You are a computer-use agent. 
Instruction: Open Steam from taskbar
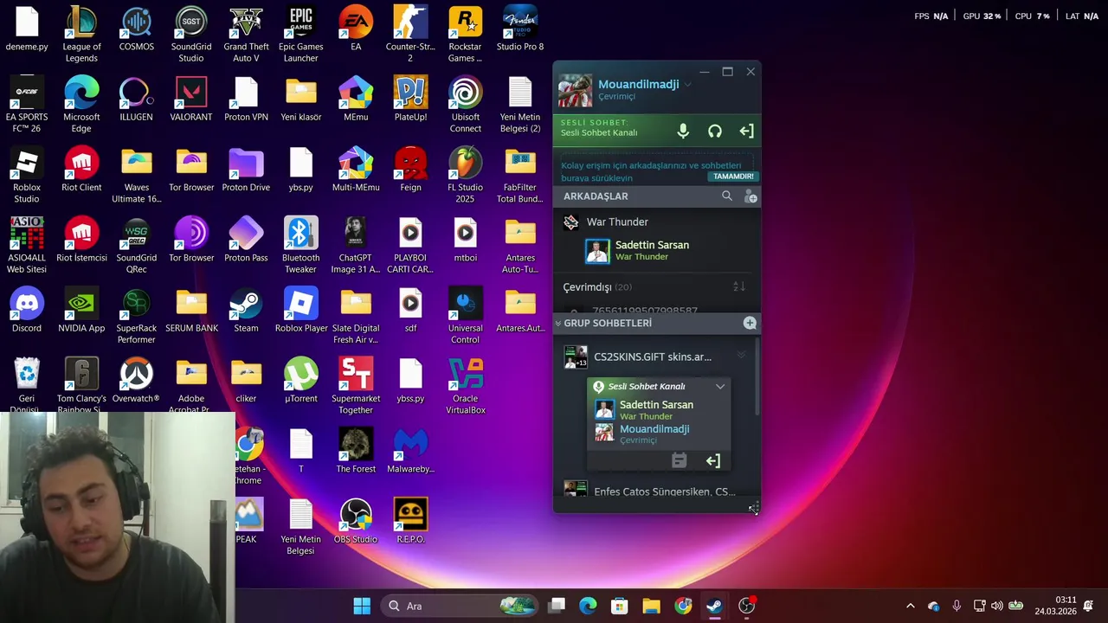tap(715, 606)
